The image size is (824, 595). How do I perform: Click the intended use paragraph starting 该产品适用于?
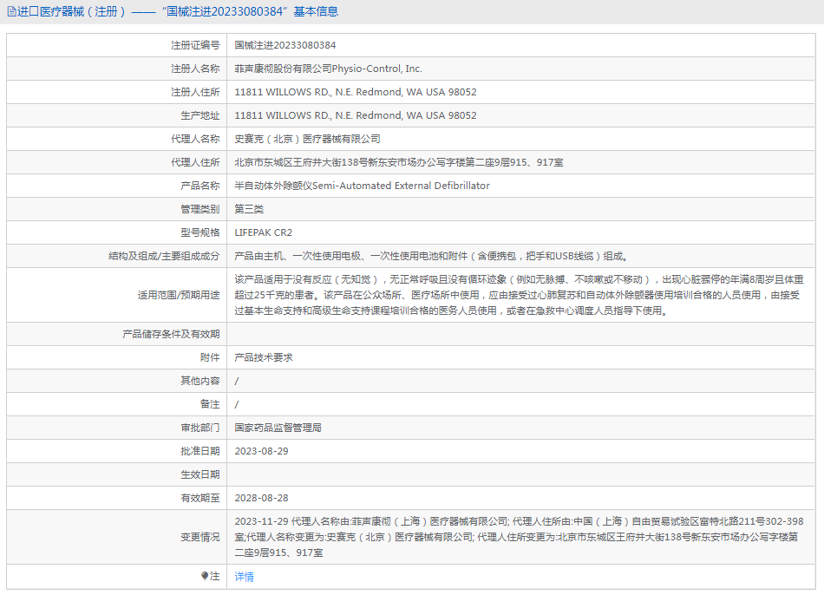tap(520, 295)
